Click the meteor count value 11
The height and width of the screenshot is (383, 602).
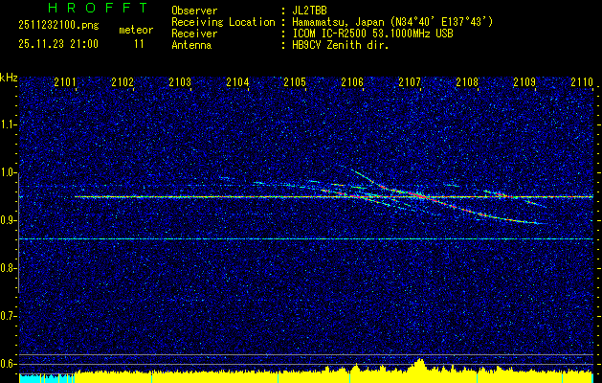(x=140, y=44)
